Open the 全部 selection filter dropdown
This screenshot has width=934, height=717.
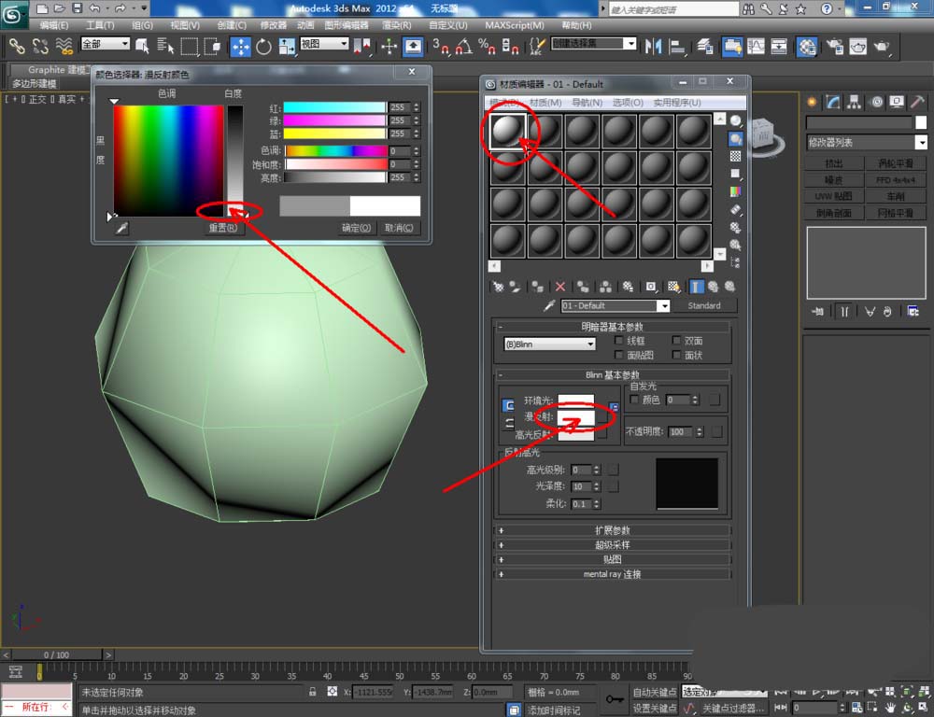(106, 44)
